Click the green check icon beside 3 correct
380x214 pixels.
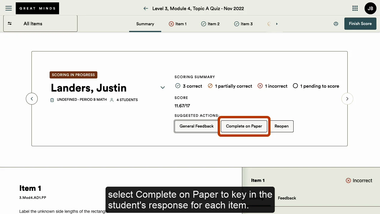178,86
